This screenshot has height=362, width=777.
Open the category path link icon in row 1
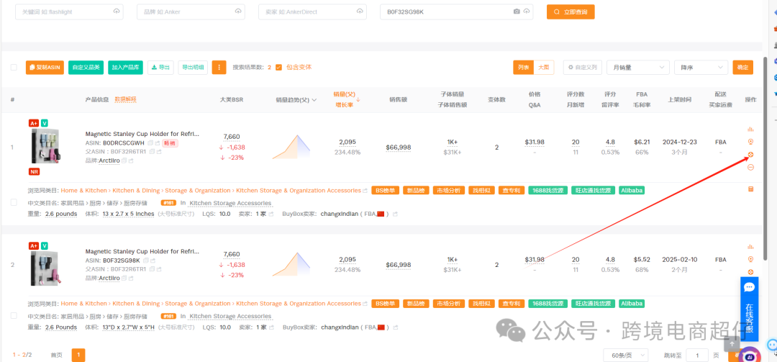(x=365, y=191)
